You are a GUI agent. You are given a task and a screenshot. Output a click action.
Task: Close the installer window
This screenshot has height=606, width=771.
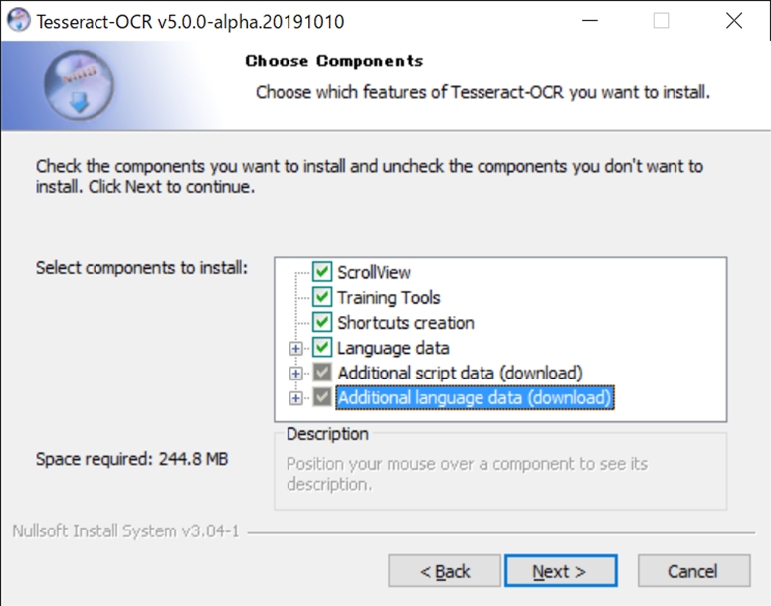tap(734, 21)
